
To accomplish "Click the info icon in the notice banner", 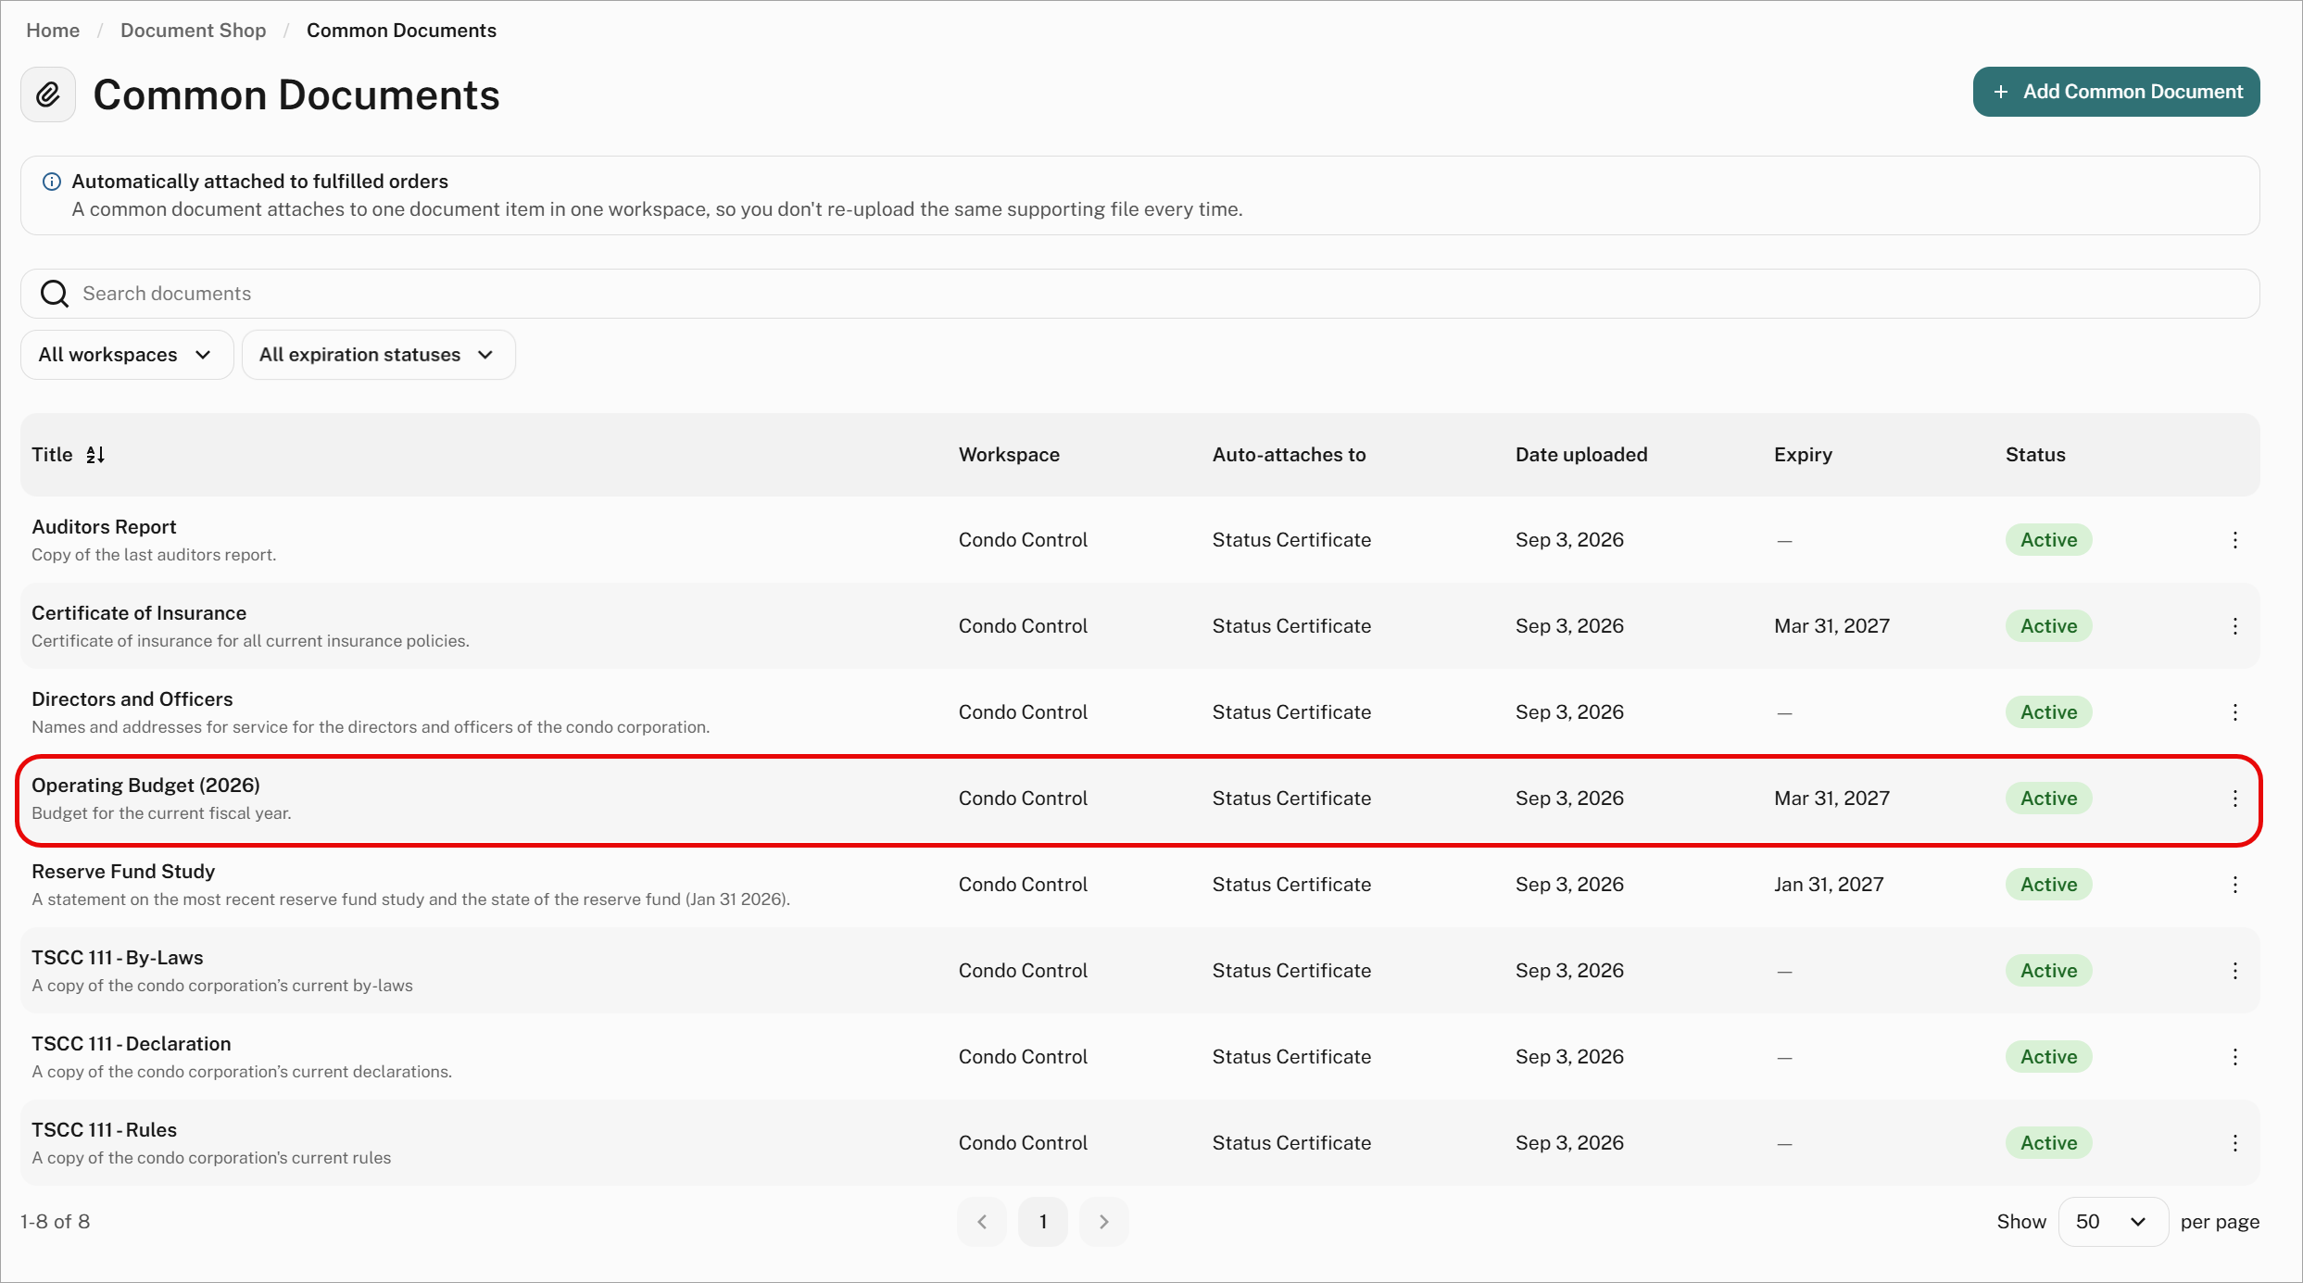I will tap(52, 182).
